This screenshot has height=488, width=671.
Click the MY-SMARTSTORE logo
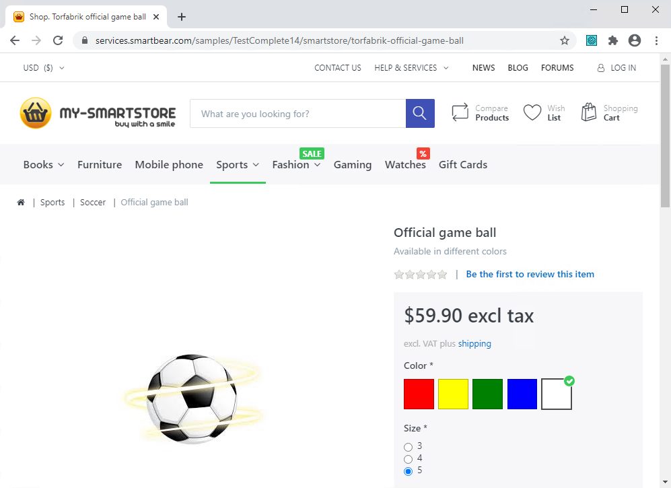[x=97, y=112]
